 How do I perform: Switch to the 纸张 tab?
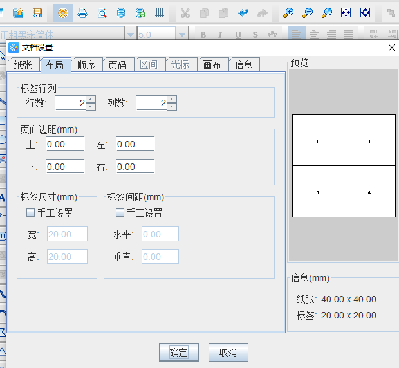click(23, 64)
